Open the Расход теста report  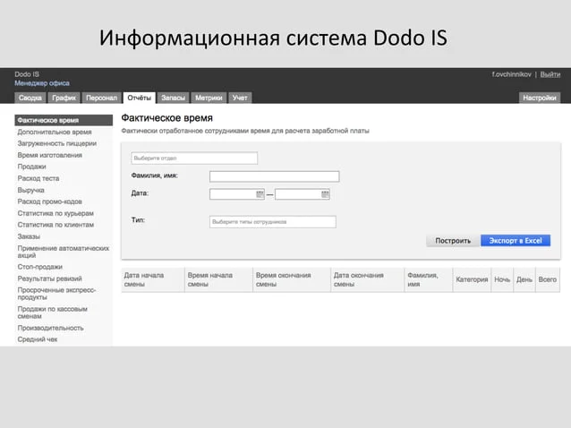(38, 178)
